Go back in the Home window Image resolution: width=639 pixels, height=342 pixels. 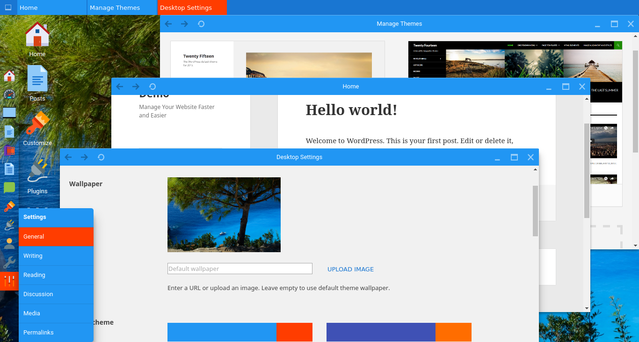tap(119, 87)
